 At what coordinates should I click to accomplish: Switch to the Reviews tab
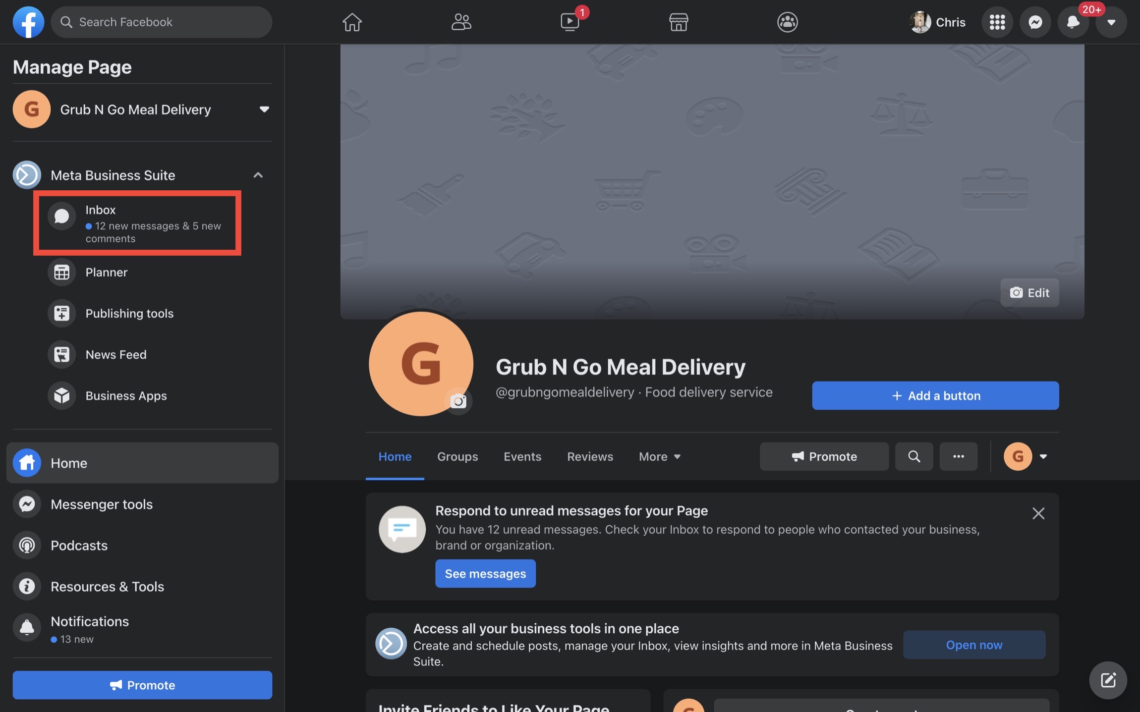pos(590,456)
